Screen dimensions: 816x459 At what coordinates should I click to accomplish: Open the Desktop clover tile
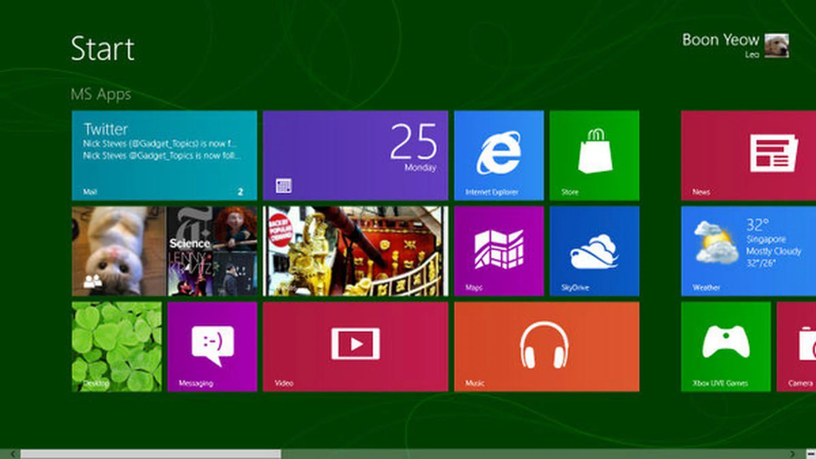click(116, 346)
